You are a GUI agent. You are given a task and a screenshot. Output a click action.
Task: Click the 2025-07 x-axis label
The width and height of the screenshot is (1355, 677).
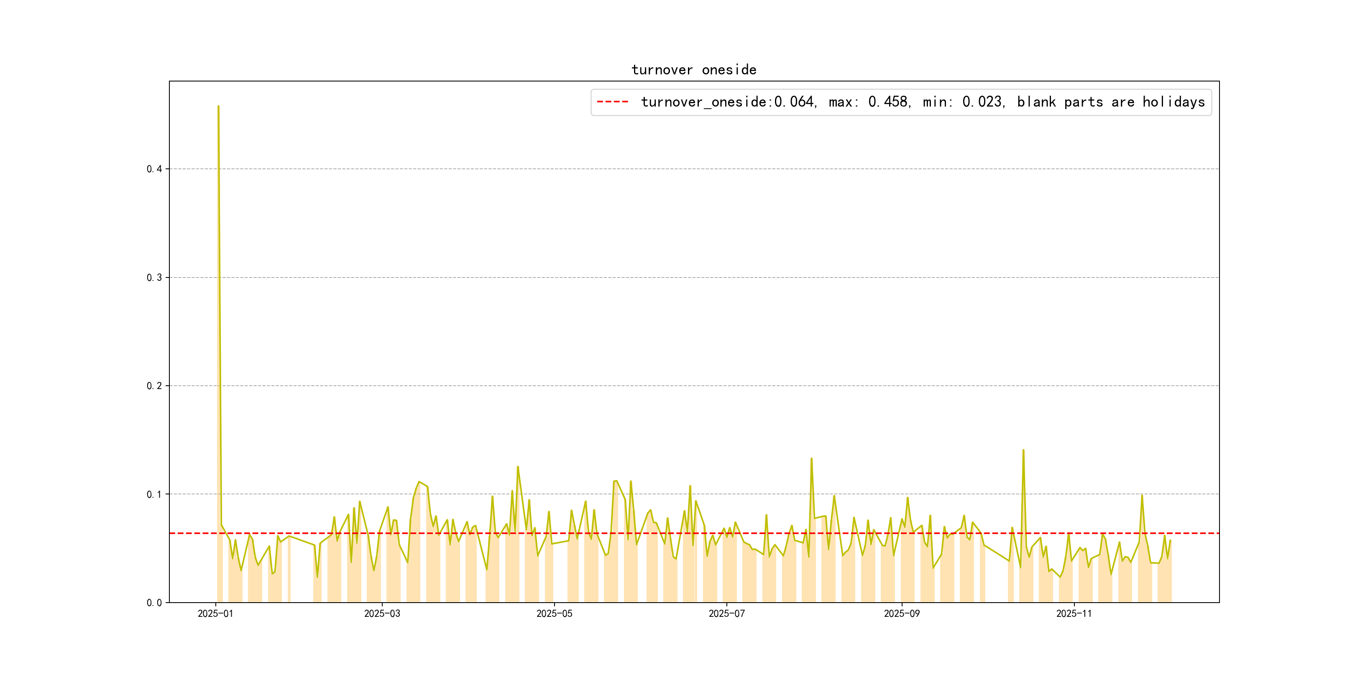(726, 614)
